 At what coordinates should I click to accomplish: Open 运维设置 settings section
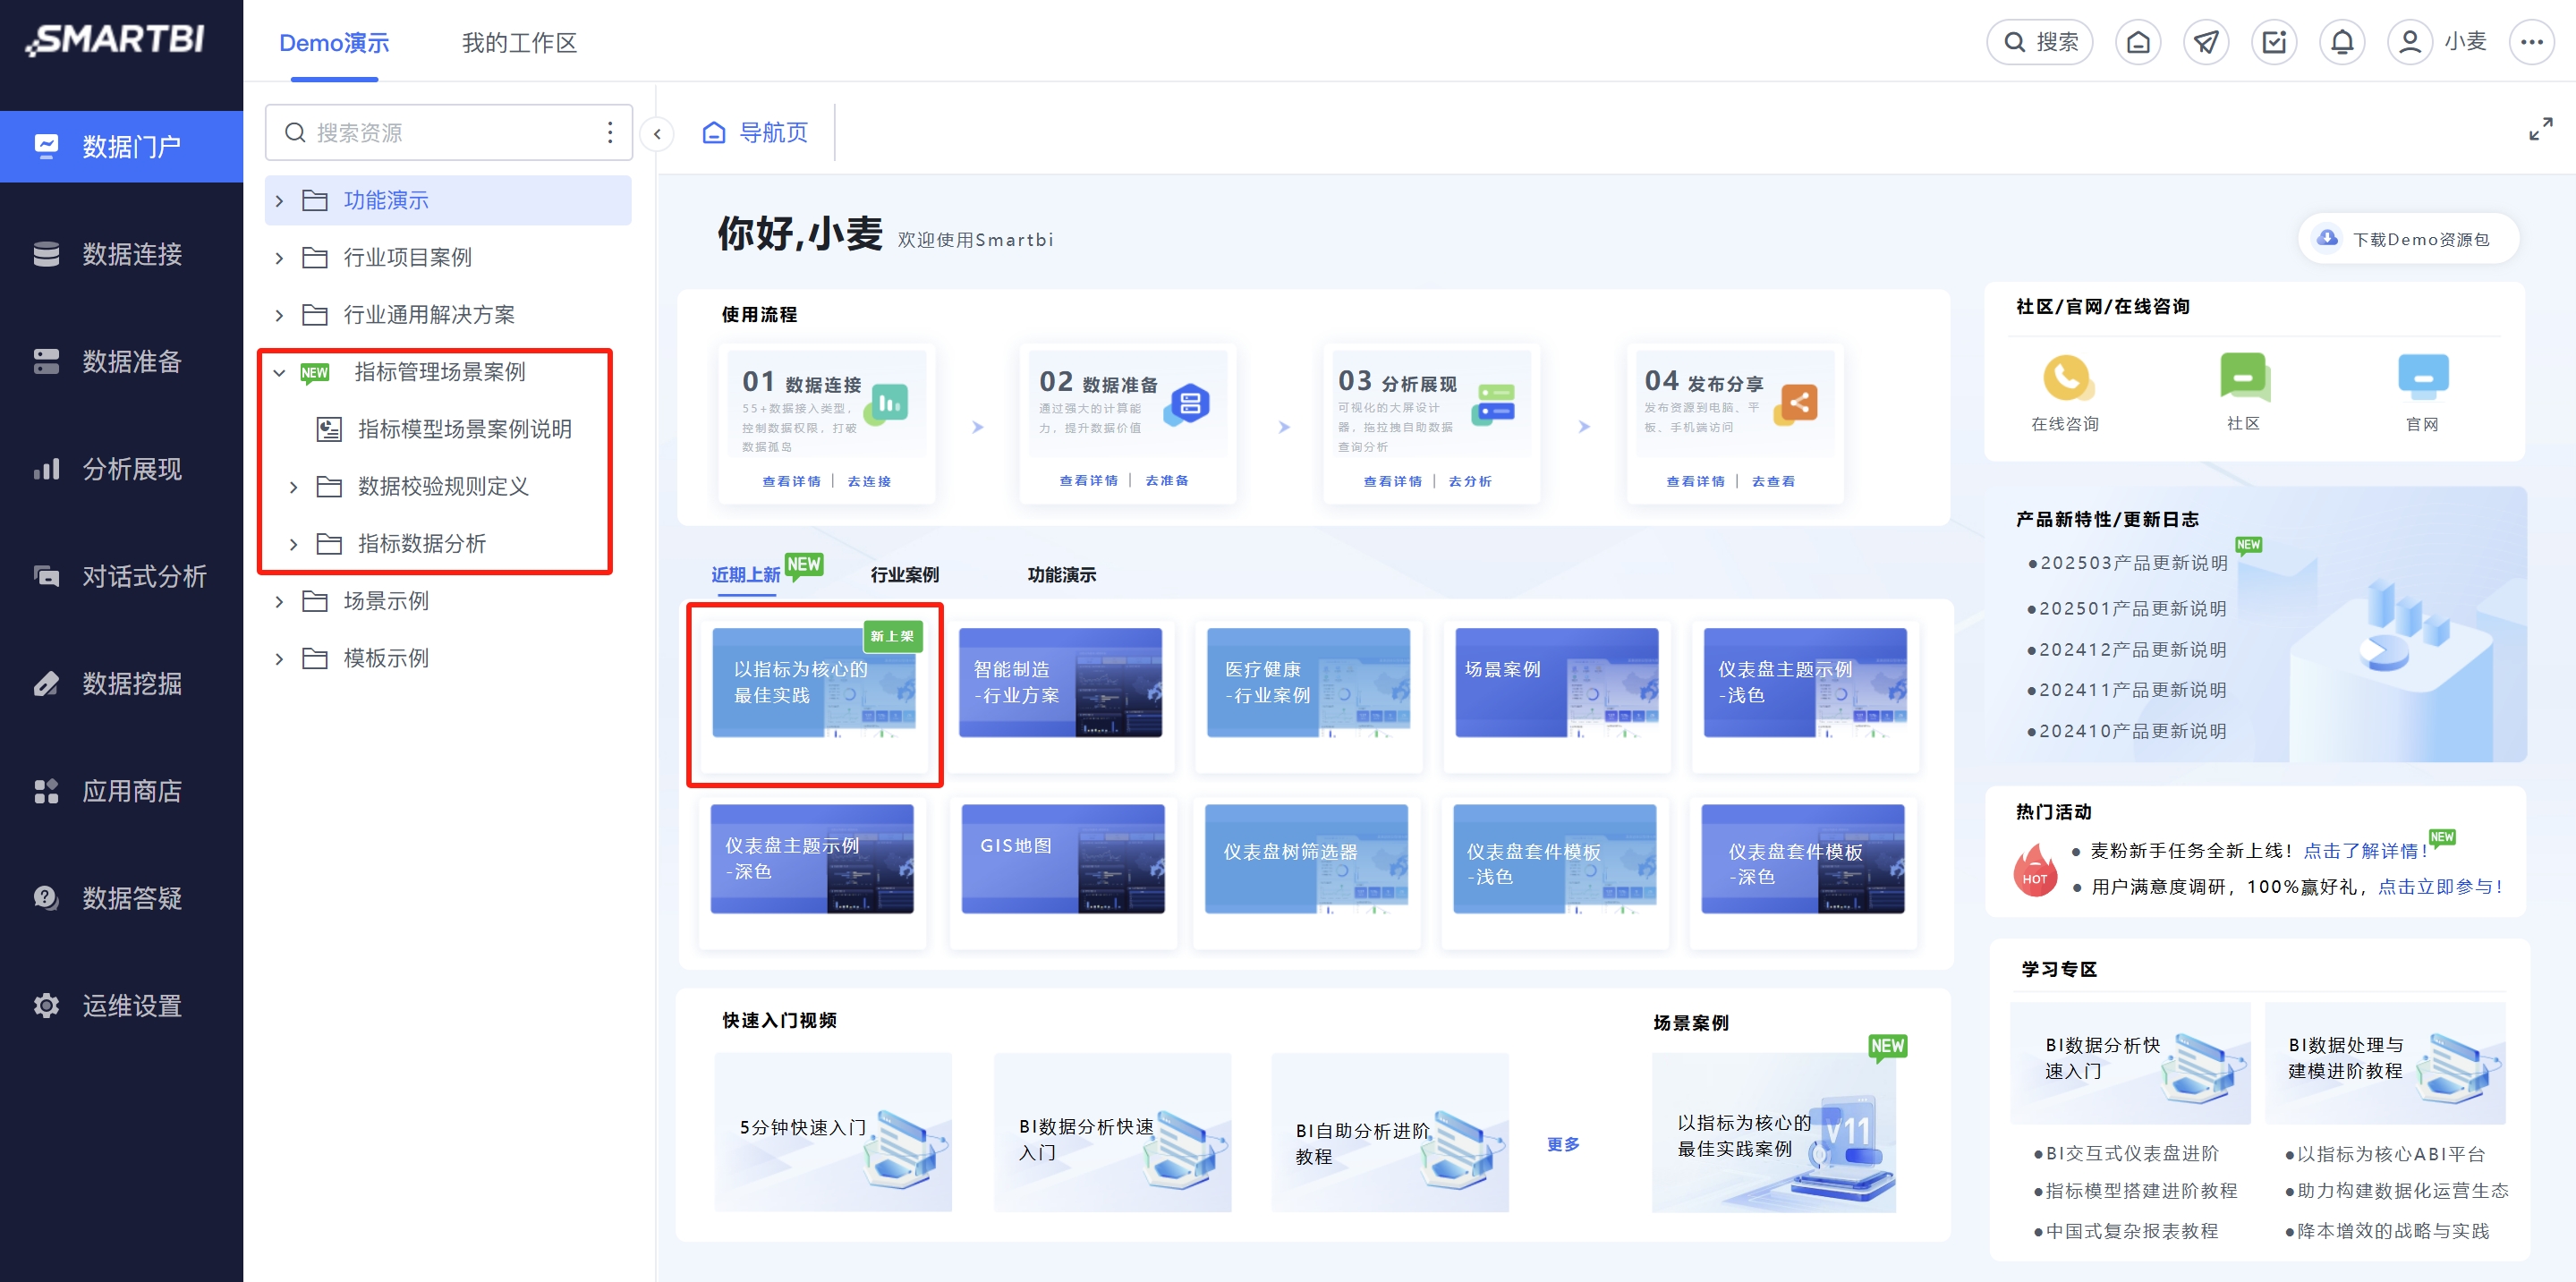121,1005
